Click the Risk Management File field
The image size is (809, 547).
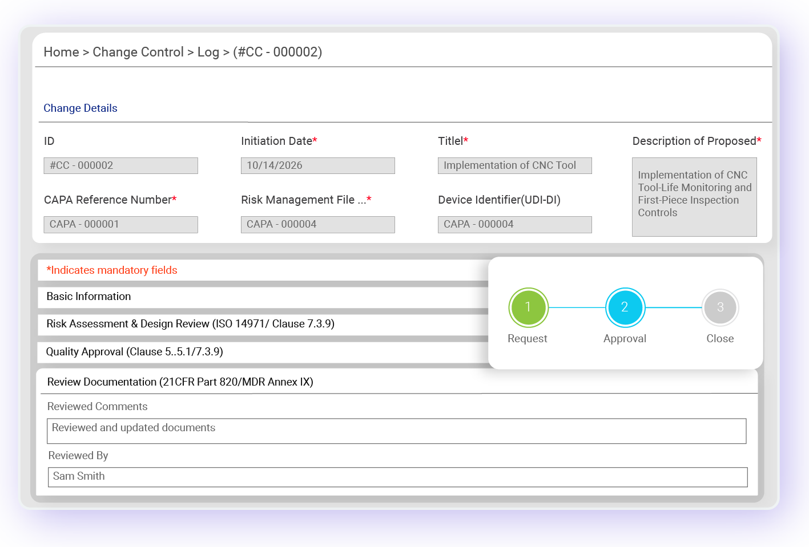pos(318,224)
